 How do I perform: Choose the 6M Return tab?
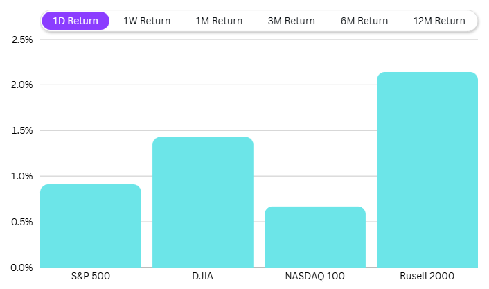364,21
